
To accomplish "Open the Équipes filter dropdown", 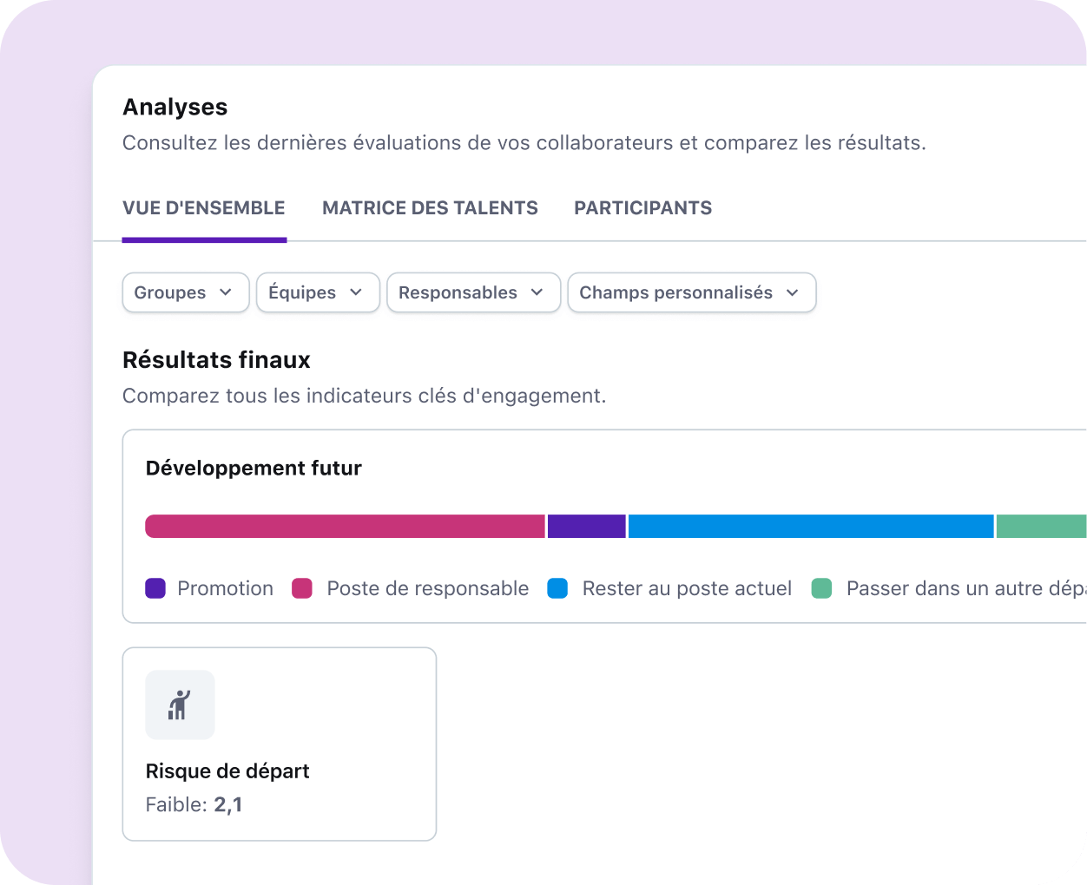I will [x=318, y=292].
